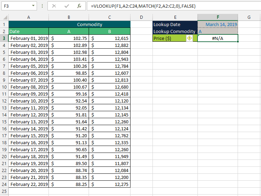Select row 25 header
261x196 pixels.
4,191
